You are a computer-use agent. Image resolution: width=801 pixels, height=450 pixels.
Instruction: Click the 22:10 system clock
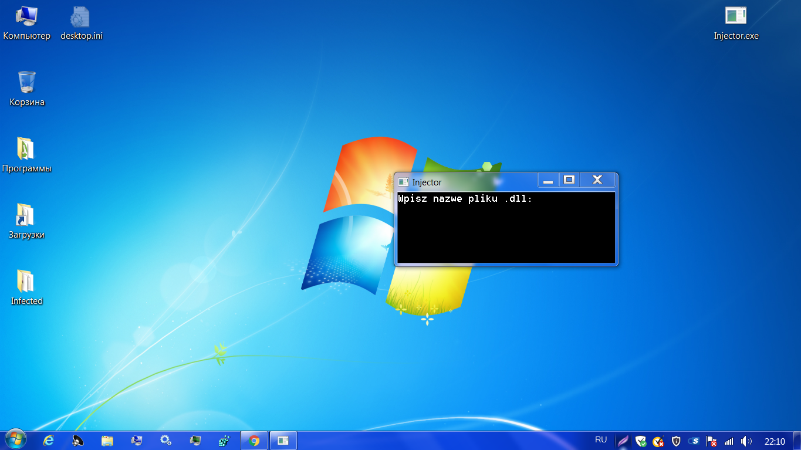[775, 441]
